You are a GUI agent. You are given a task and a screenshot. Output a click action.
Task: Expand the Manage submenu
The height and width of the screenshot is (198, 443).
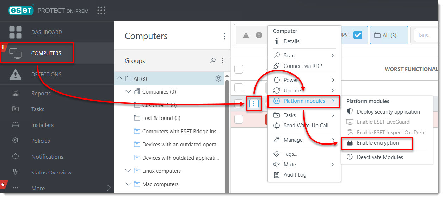click(x=304, y=140)
